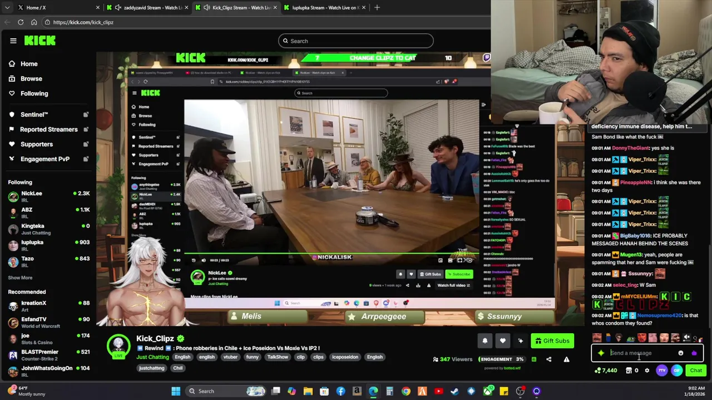Expand Show more under Following list
The image size is (712, 400).
tap(20, 278)
